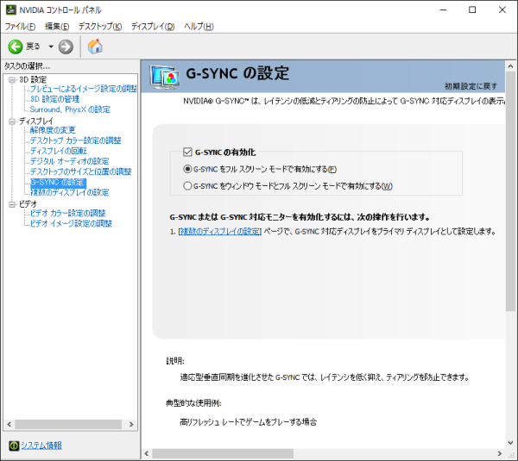This screenshot has width=518, height=461.
Task: Click task tree scroll right arrow
Action: pyautogui.click(x=131, y=425)
